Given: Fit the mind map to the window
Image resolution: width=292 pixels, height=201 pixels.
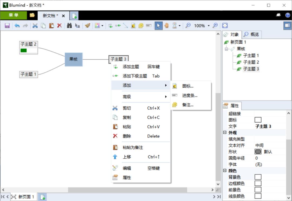Looking at the screenshot, I should click(x=225, y=25).
